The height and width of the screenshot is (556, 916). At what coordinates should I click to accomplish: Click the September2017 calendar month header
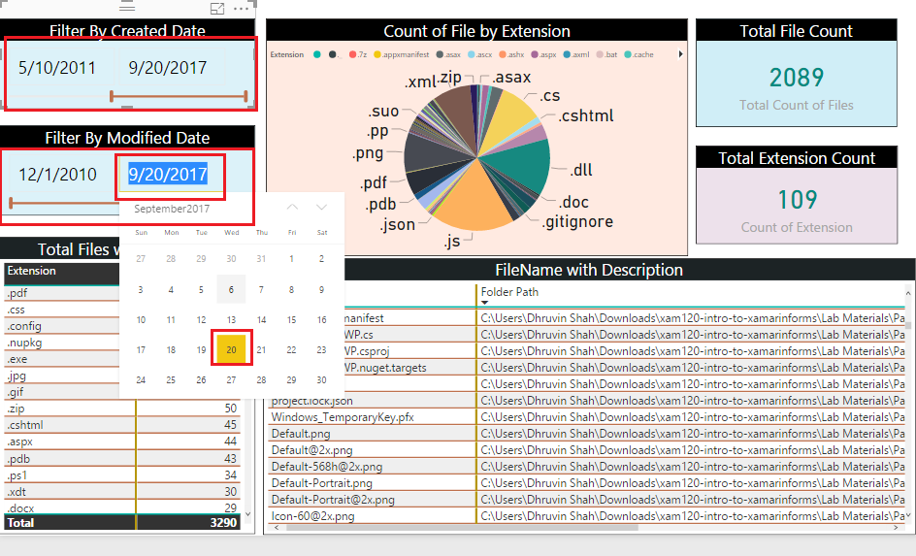[x=172, y=209]
